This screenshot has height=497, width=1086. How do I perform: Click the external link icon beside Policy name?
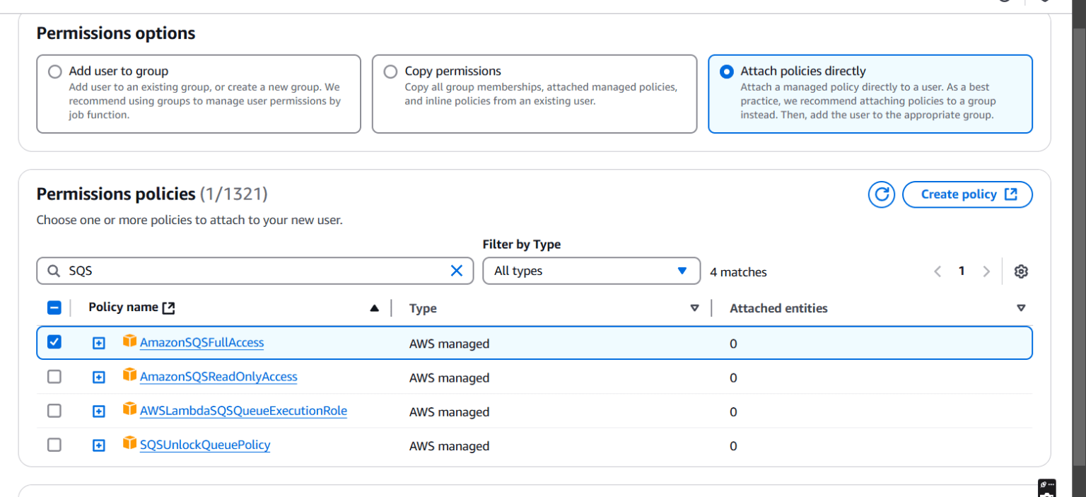[168, 306]
